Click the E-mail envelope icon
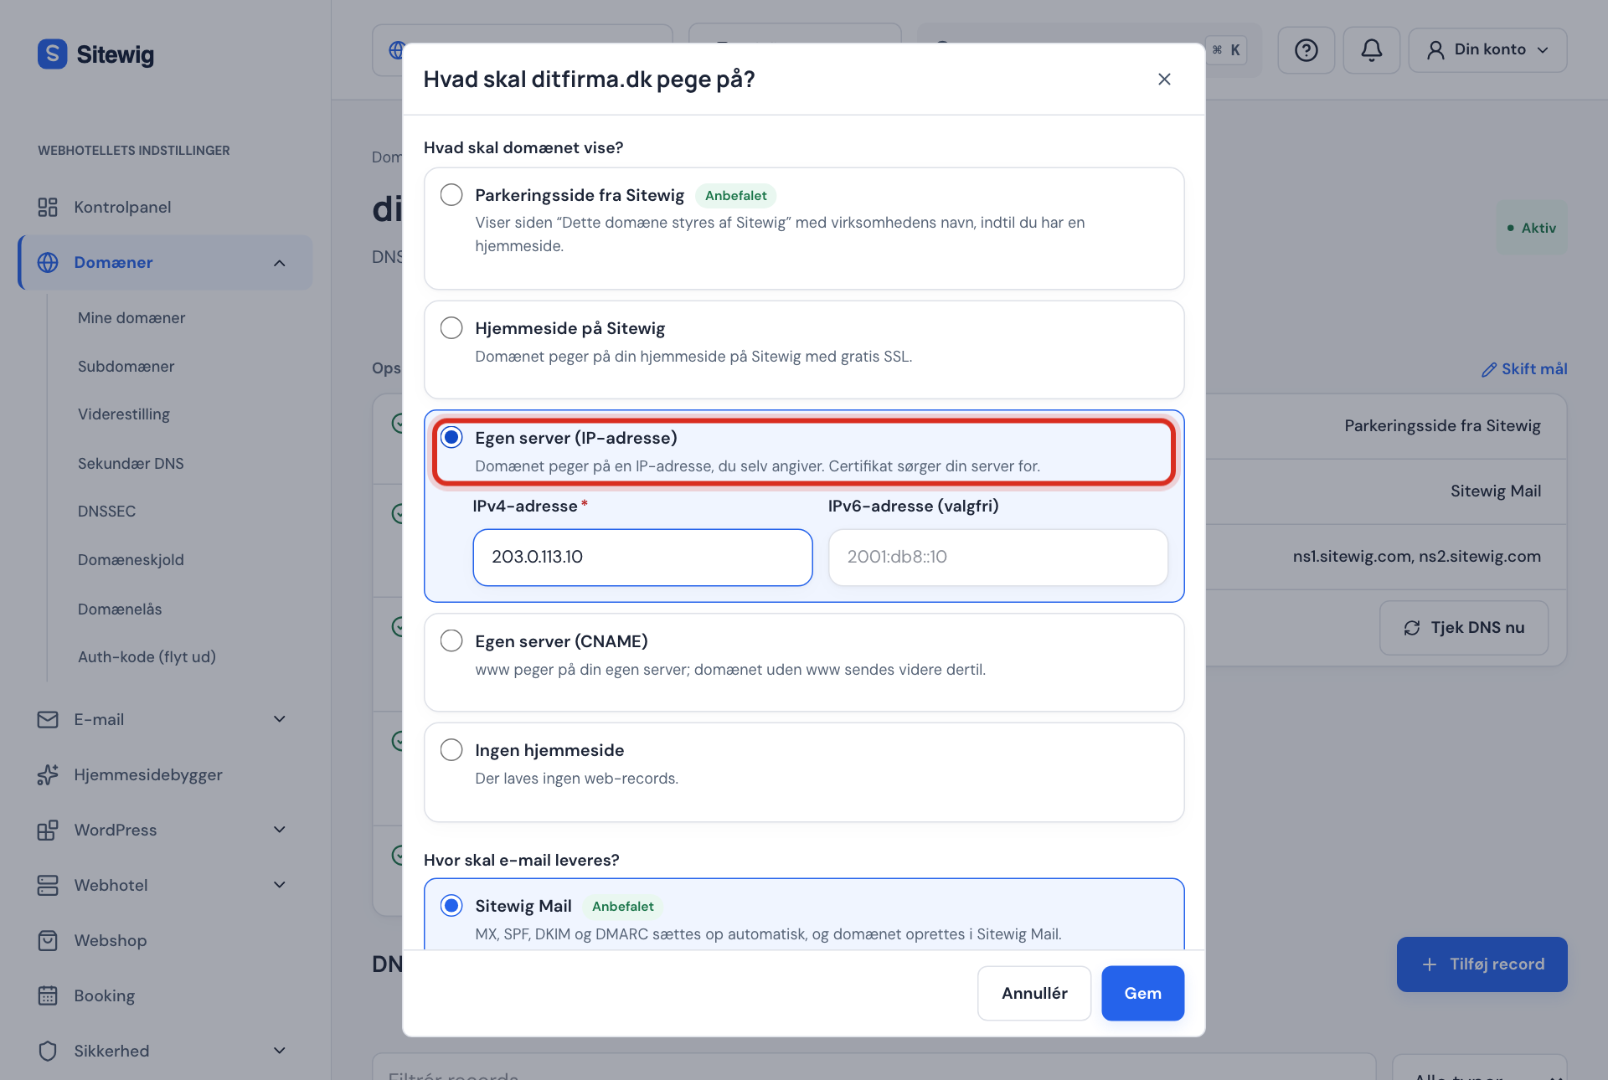 [48, 719]
